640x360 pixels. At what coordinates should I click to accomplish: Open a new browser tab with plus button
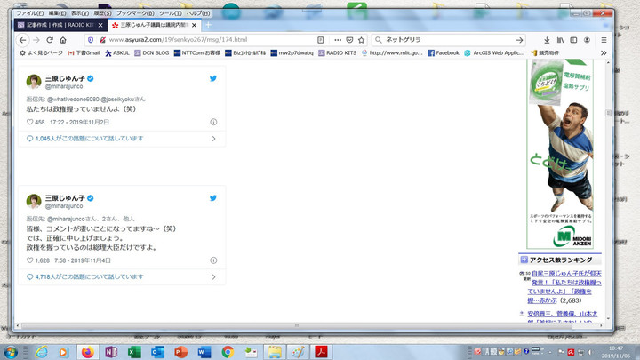tap(209, 26)
